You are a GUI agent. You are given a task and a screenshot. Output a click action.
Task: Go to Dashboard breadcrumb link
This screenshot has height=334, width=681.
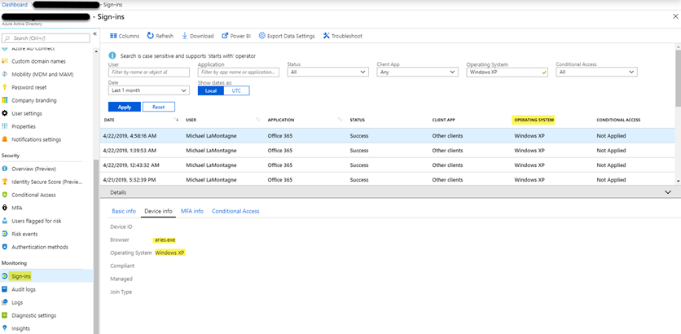pyautogui.click(x=15, y=4)
